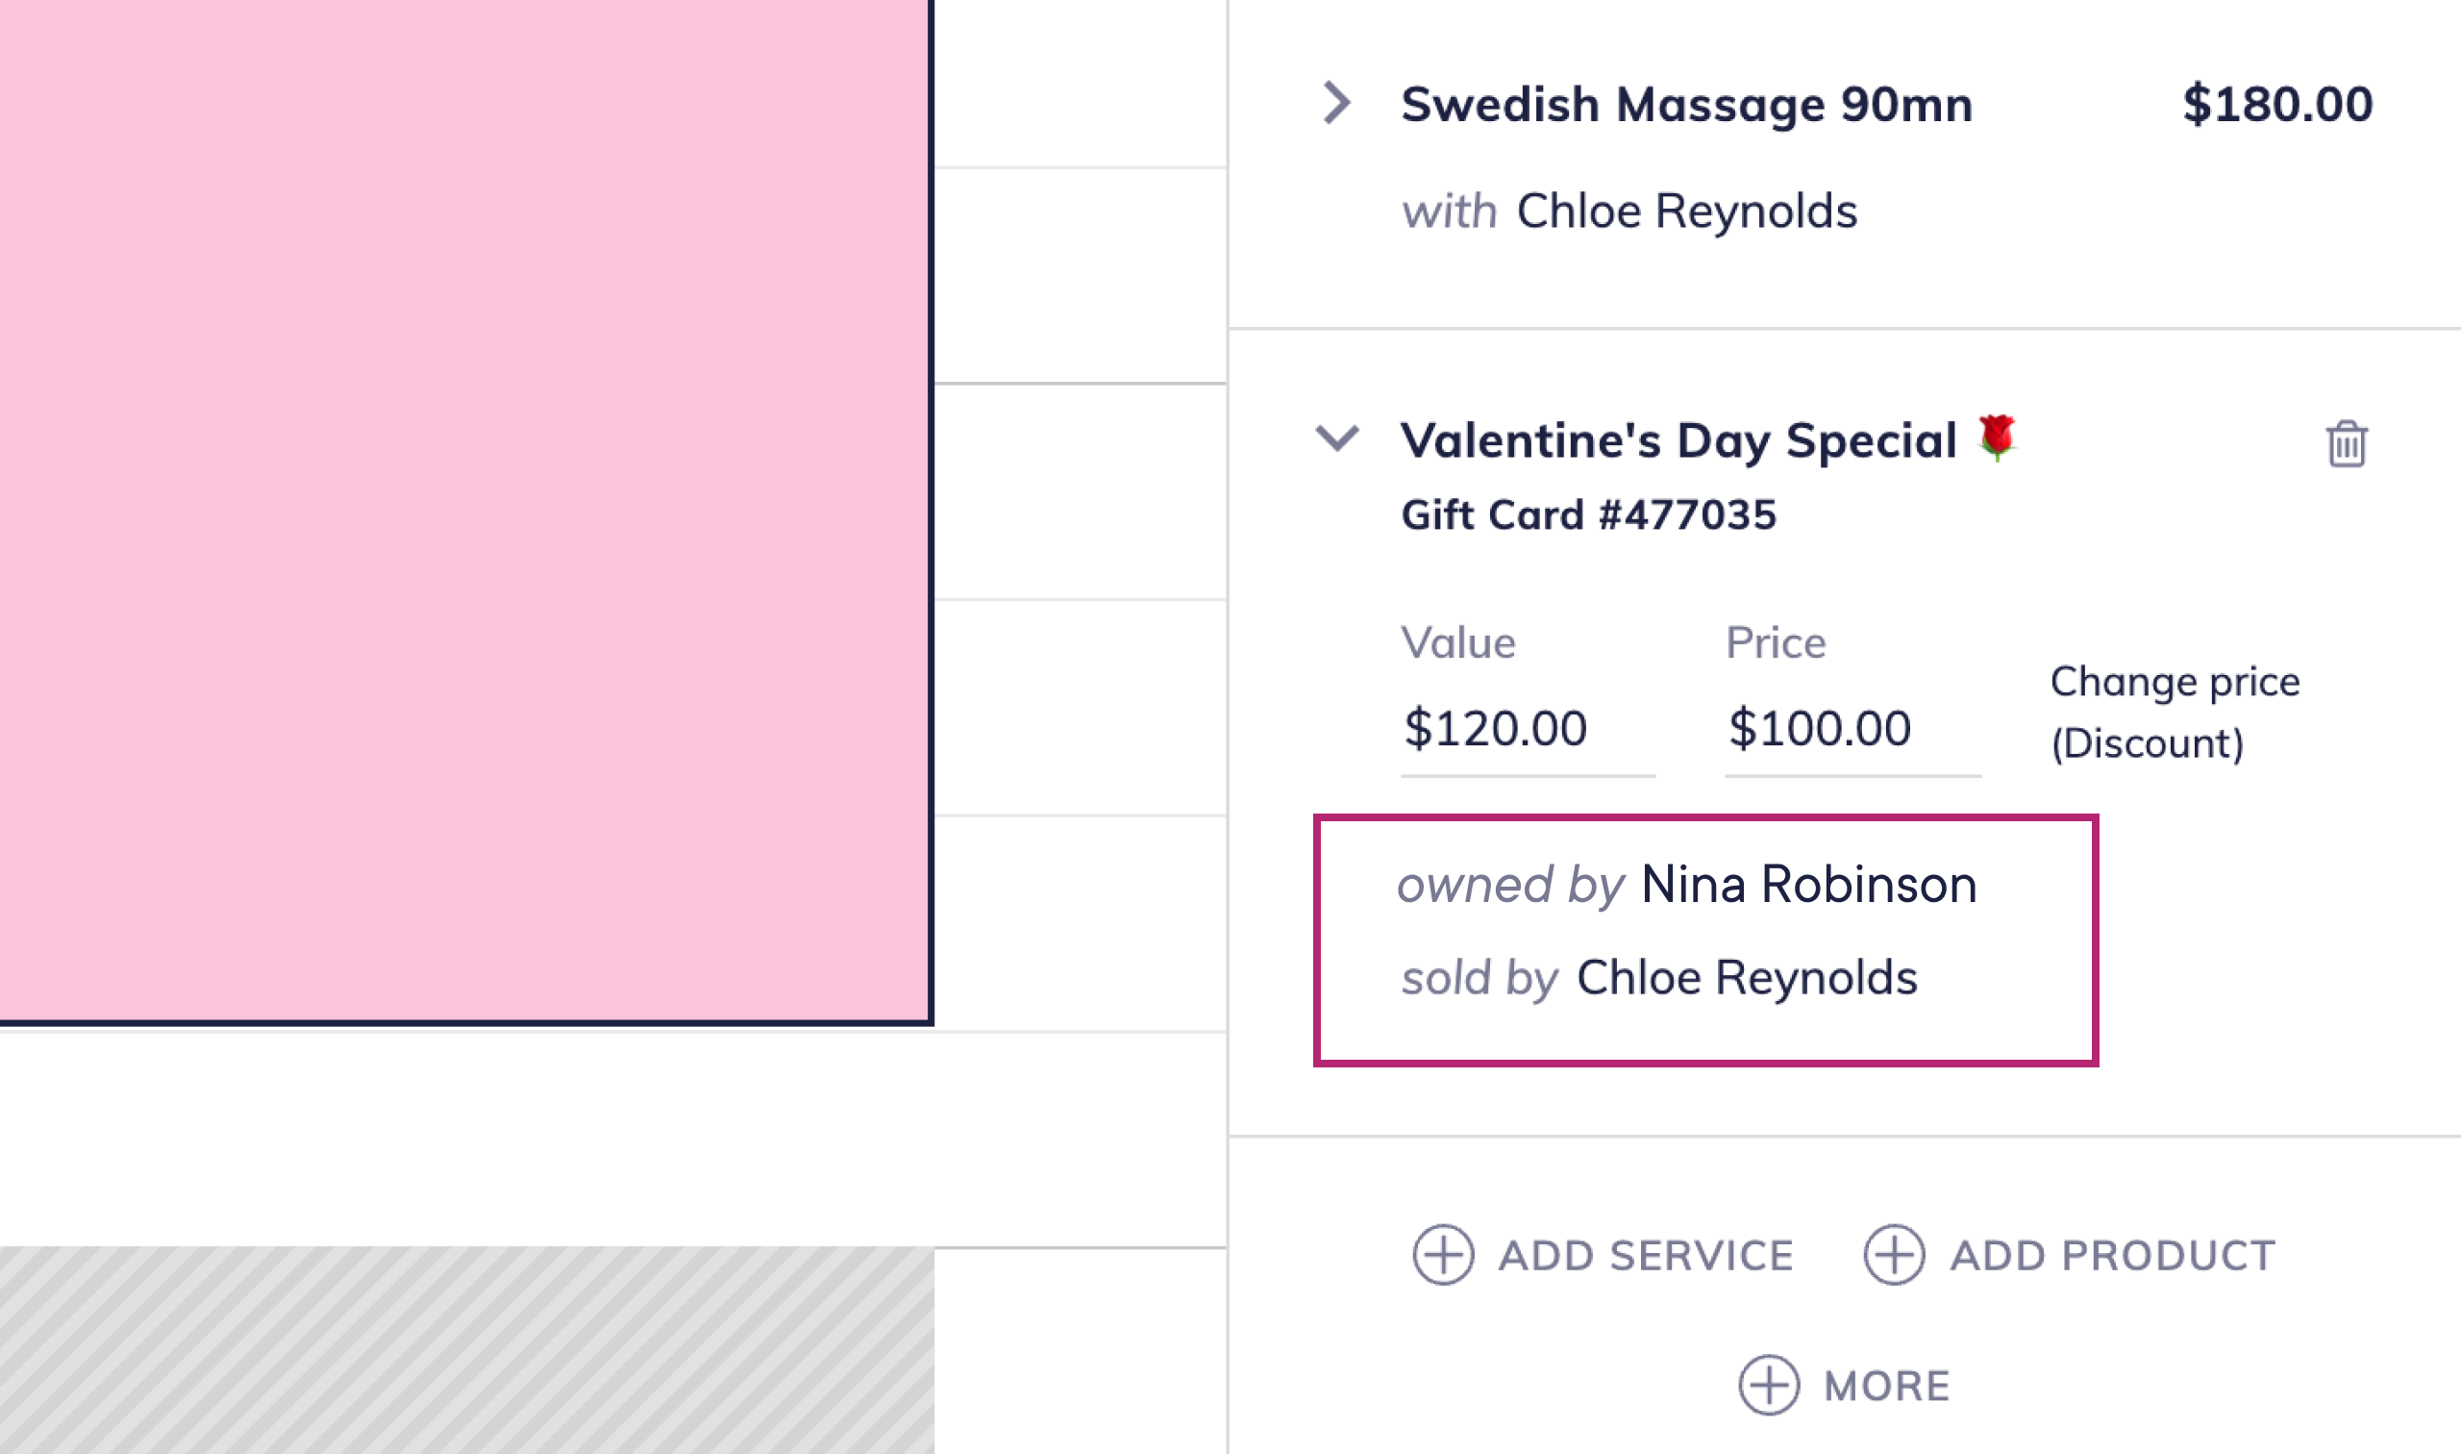Change the gift card owner Nina Robinson
This screenshot has width=2461, height=1454.
tap(1808, 884)
